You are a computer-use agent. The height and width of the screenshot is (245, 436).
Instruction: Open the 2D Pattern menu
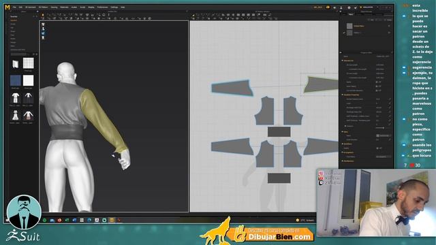point(44,7)
